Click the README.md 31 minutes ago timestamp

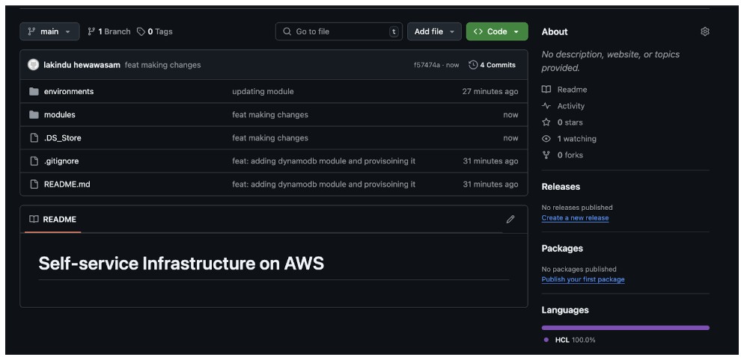click(490, 184)
